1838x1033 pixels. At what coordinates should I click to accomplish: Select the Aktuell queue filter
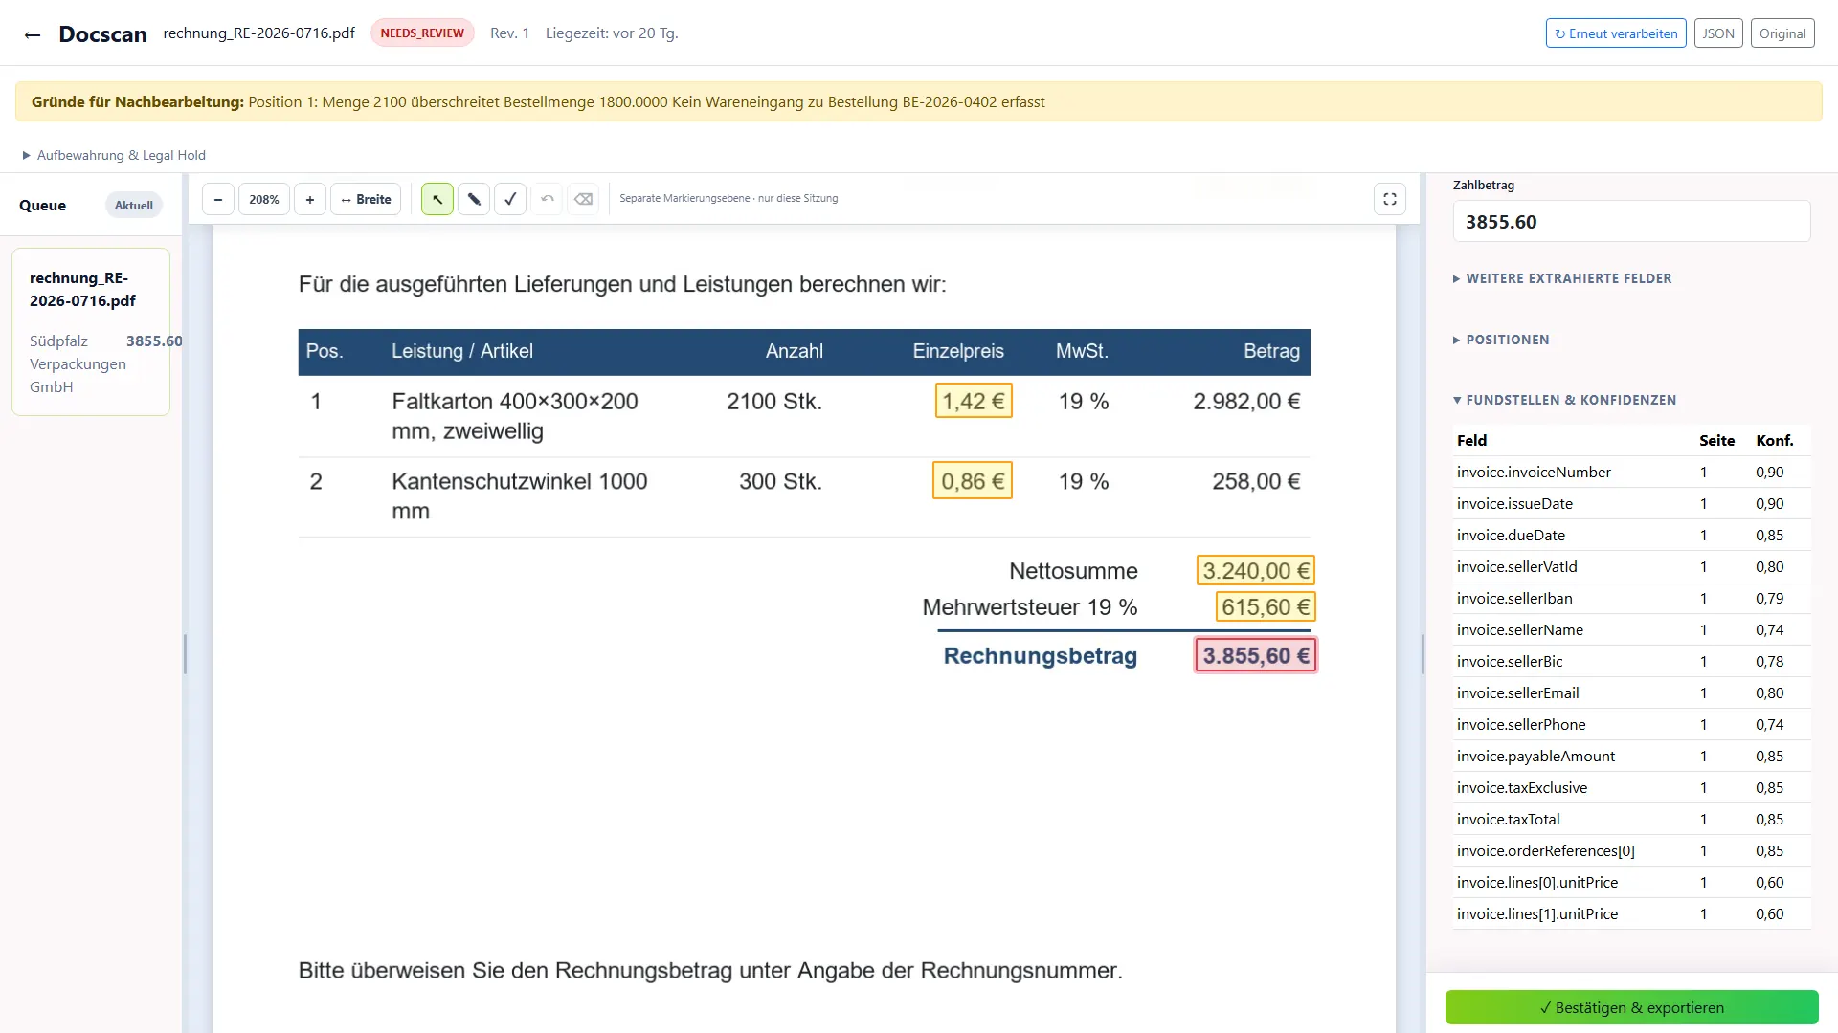(x=134, y=205)
